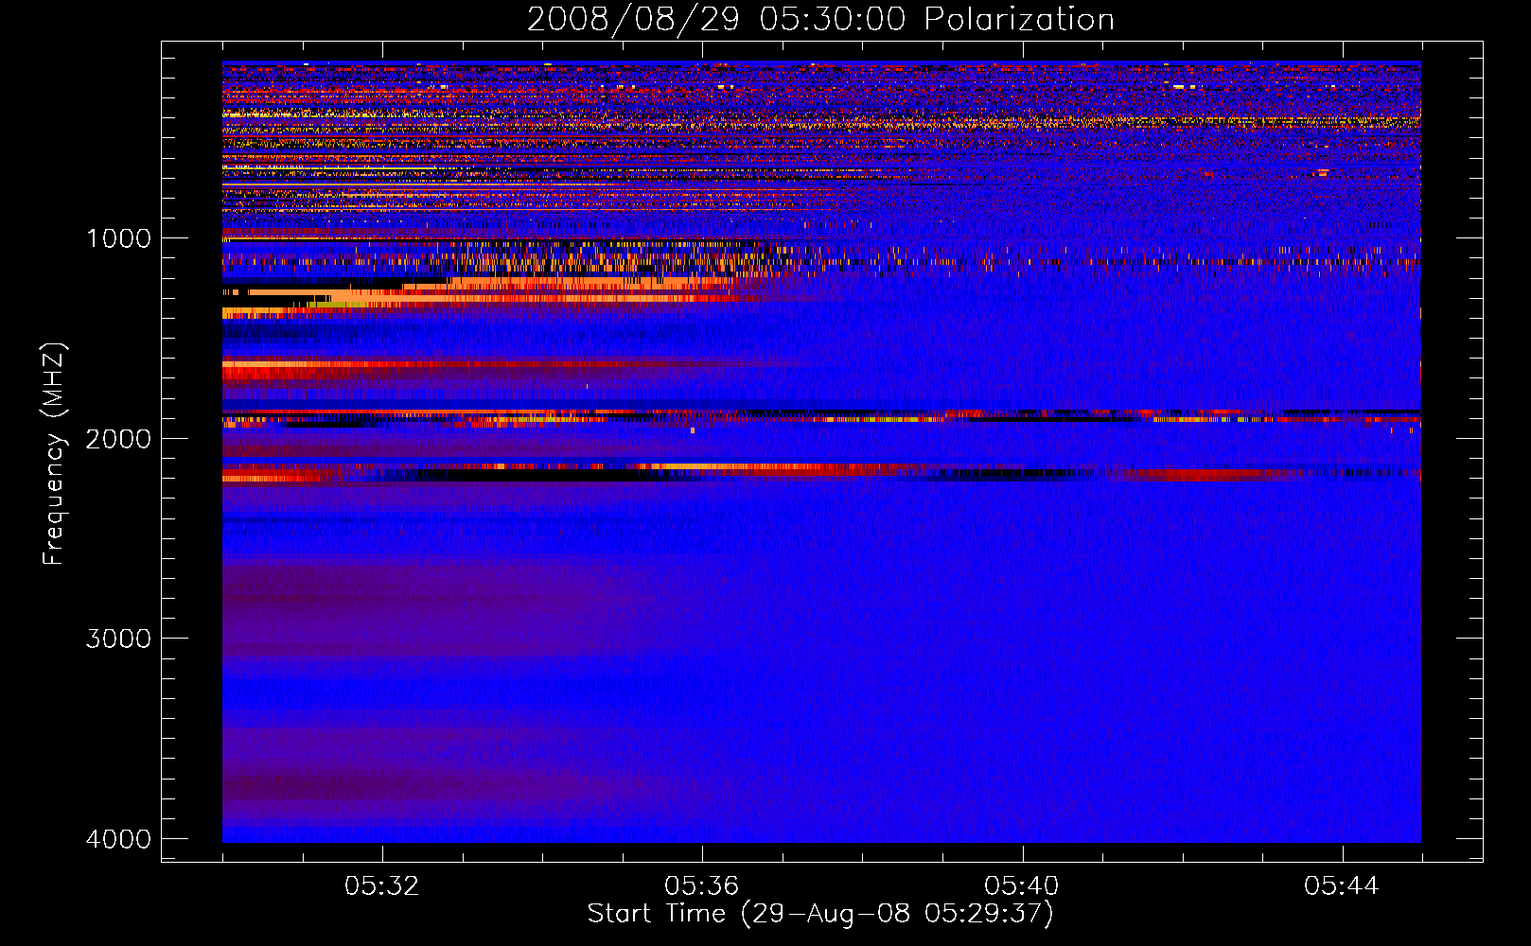Click the plot title '2008/08/29 05:30:00 Polarization'
1531x946 pixels.
point(820,19)
